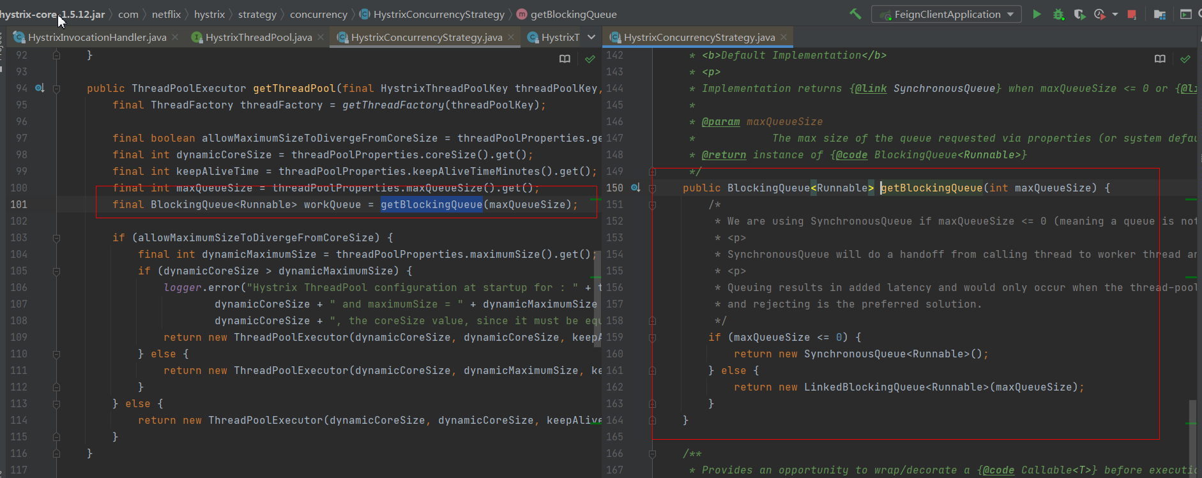
Task: Click the concurrency breadcrumb package
Action: pyautogui.click(x=318, y=14)
